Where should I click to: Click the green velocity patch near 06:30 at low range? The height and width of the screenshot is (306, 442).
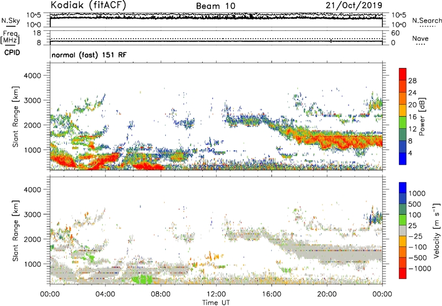142,279
